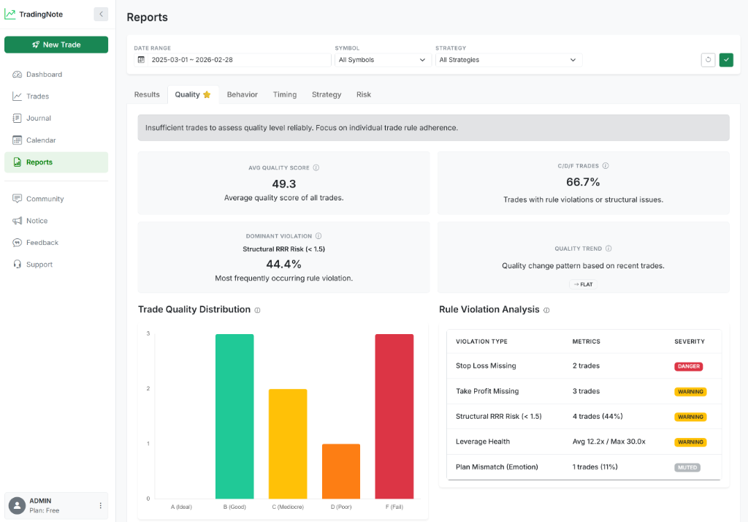Navigate to Calendar
The height and width of the screenshot is (522, 748).
tap(56, 140)
